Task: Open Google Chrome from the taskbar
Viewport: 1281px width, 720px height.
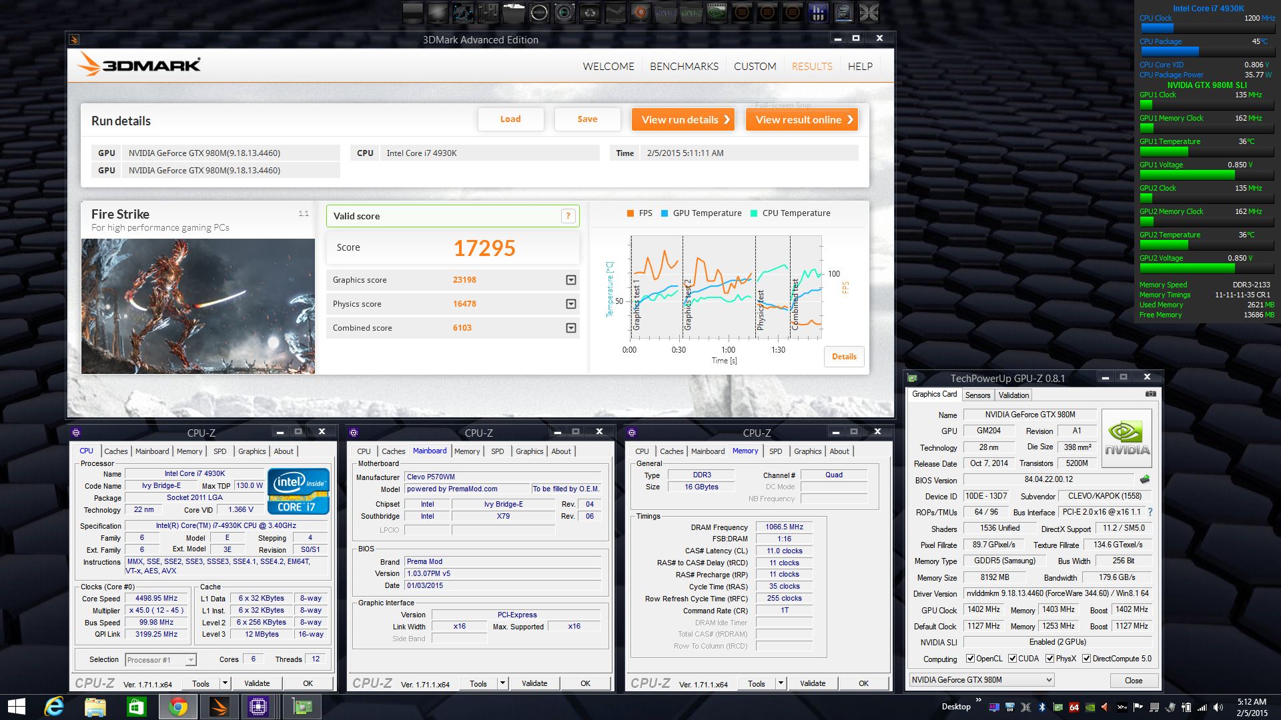Action: click(x=177, y=707)
